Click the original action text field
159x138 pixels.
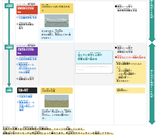94,69
